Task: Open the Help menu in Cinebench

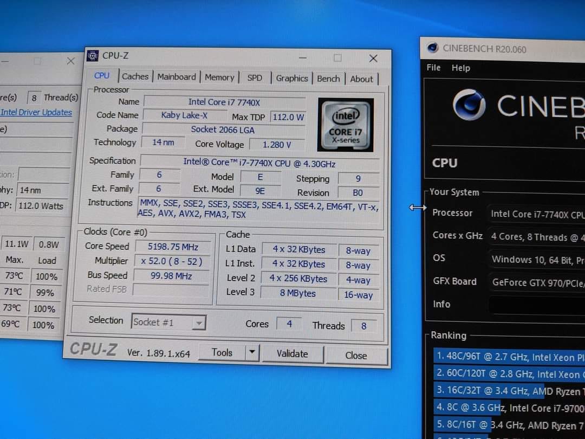Action: coord(460,68)
